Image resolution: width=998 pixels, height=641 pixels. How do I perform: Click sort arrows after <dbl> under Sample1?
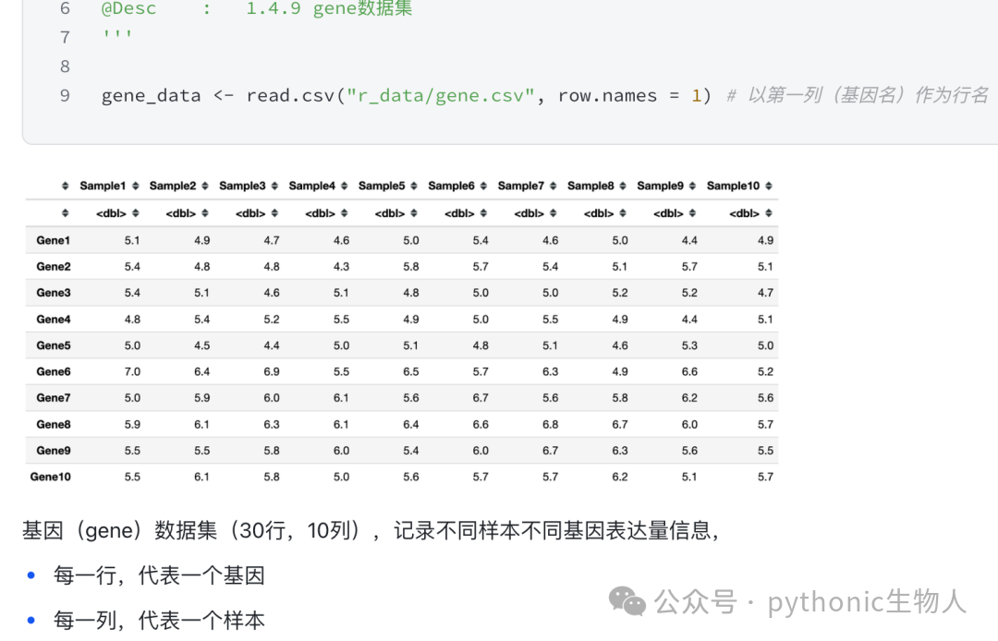(135, 213)
